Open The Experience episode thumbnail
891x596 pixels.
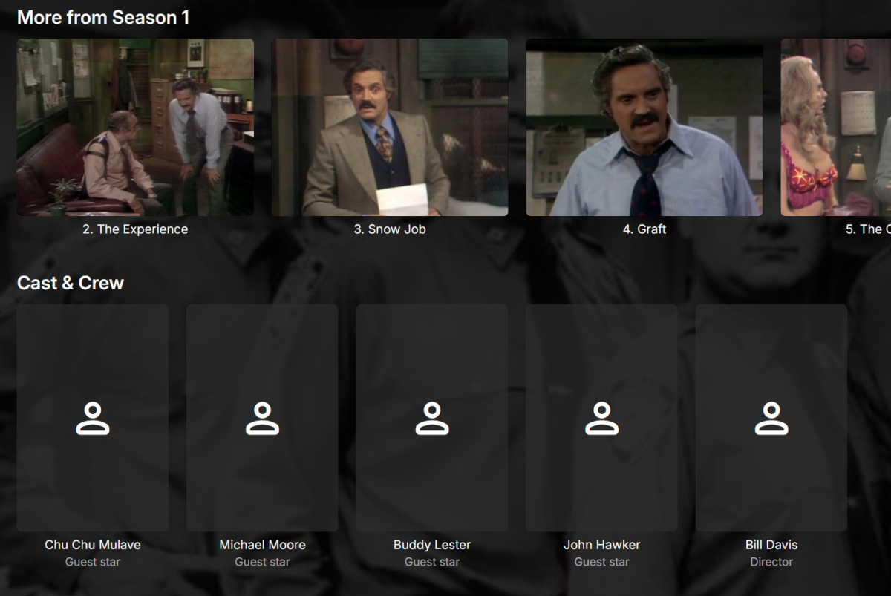(x=135, y=127)
